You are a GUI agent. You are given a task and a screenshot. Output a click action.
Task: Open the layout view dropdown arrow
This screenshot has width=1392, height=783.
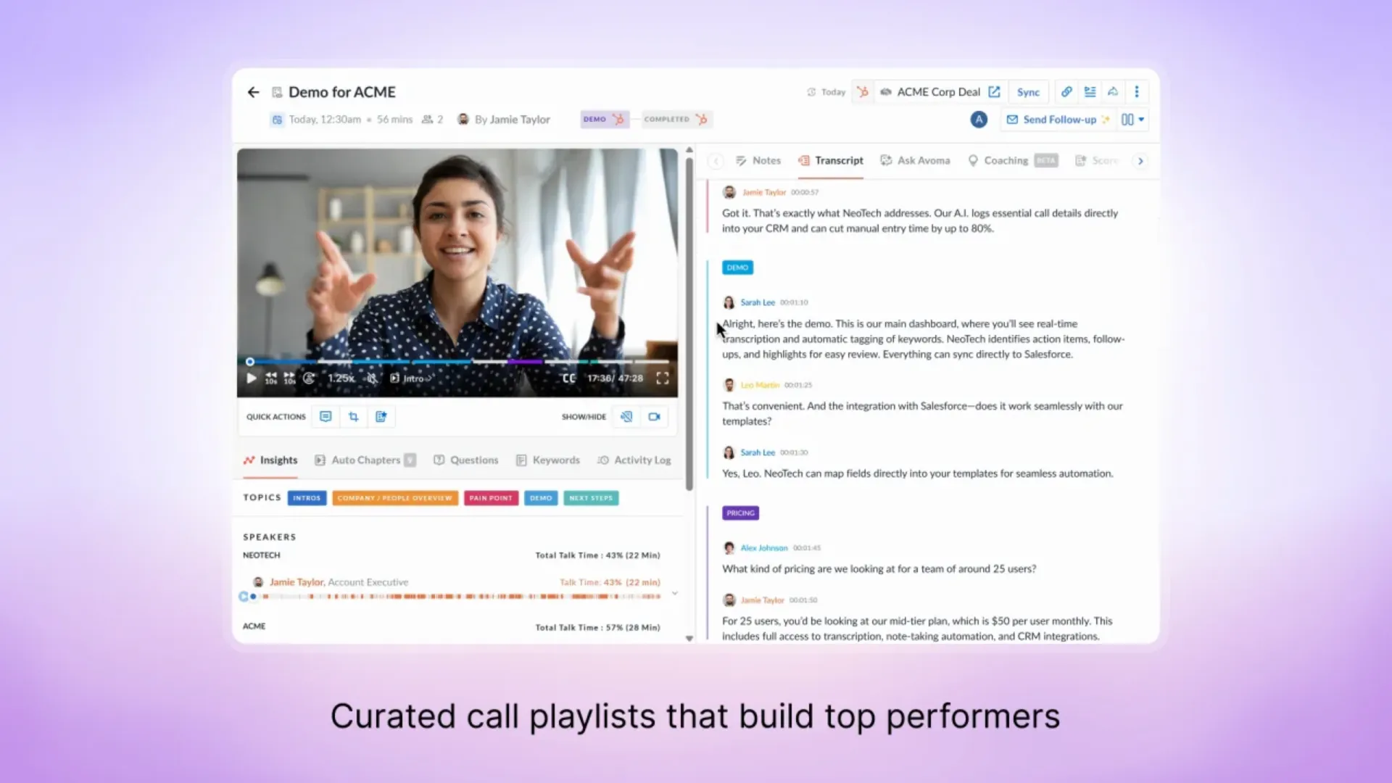pos(1141,120)
